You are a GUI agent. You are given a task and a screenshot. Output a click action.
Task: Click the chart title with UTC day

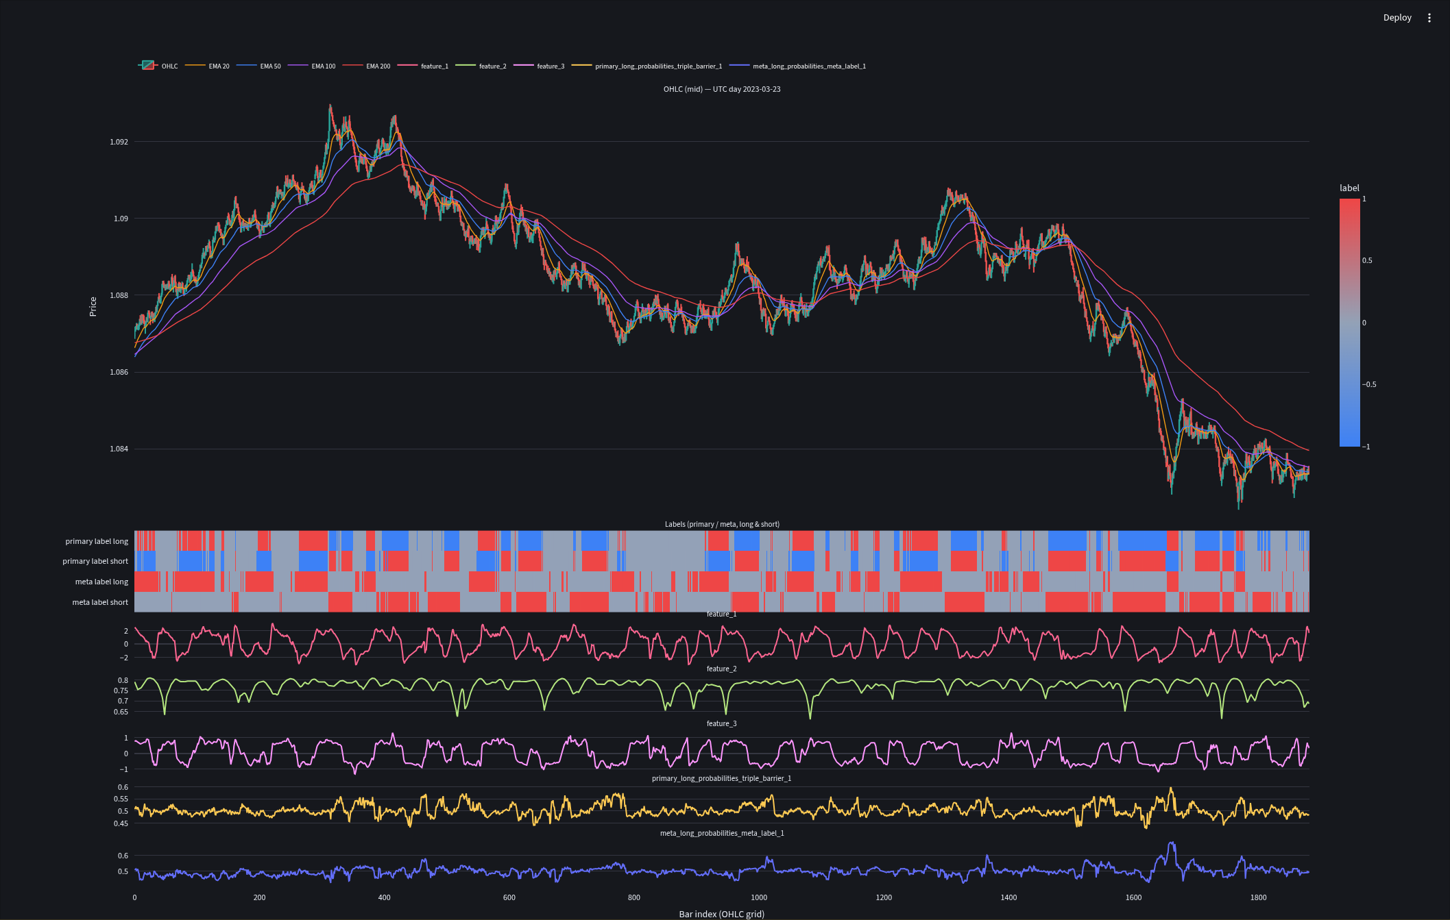click(x=722, y=89)
